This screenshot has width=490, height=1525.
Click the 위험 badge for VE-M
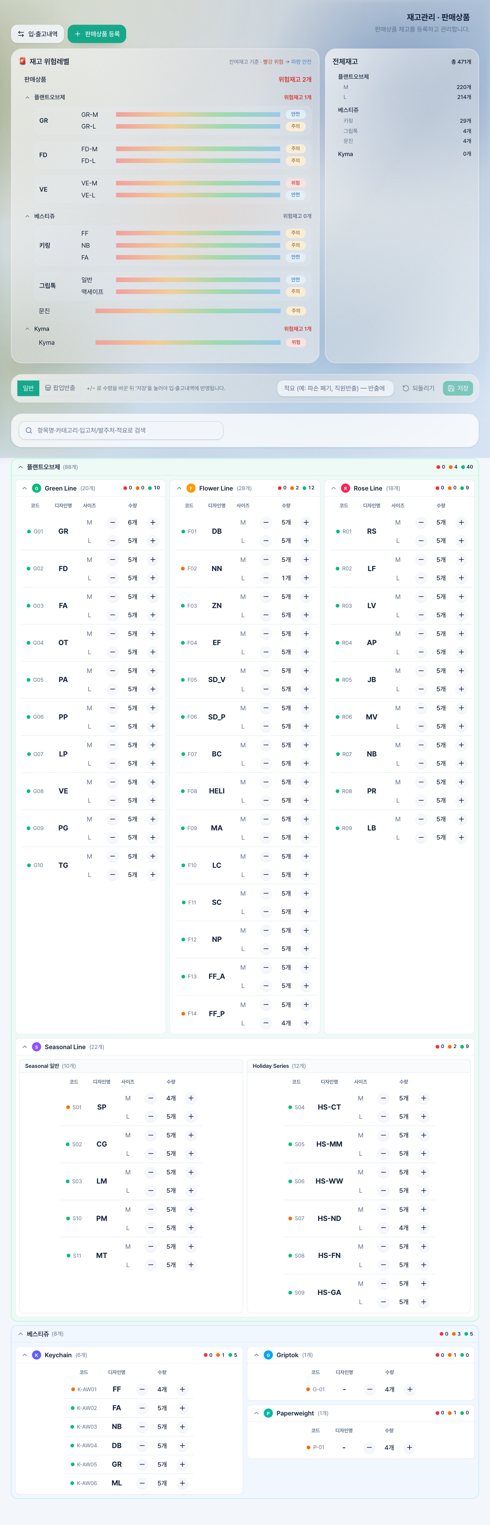point(295,183)
